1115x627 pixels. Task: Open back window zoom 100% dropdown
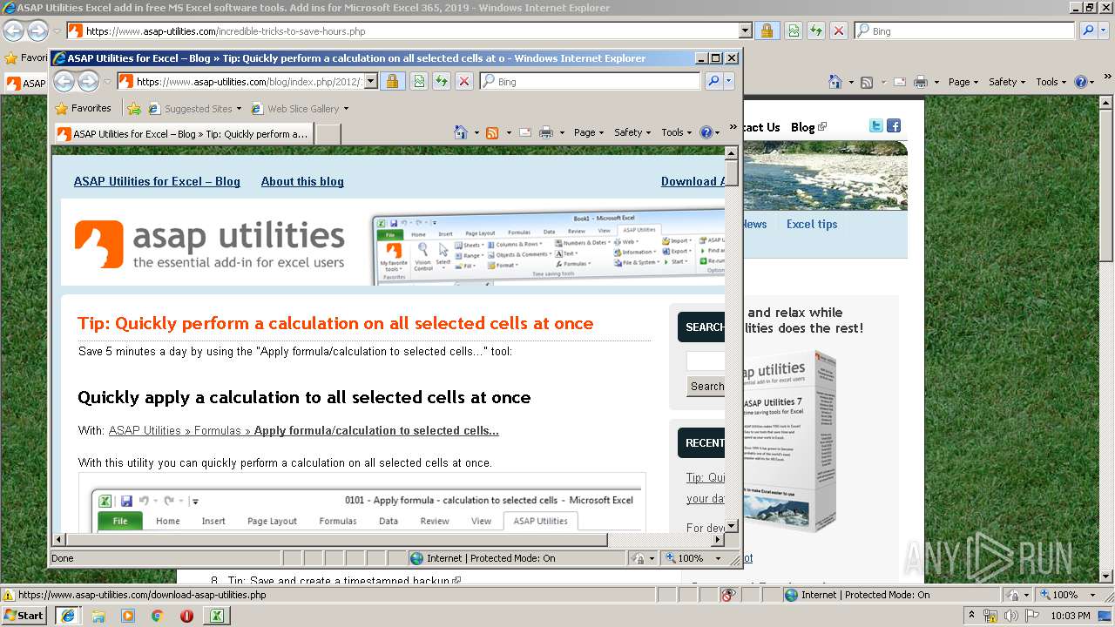pyautogui.click(x=1093, y=595)
